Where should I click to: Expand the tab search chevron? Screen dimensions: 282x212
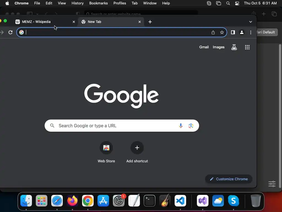(x=251, y=22)
